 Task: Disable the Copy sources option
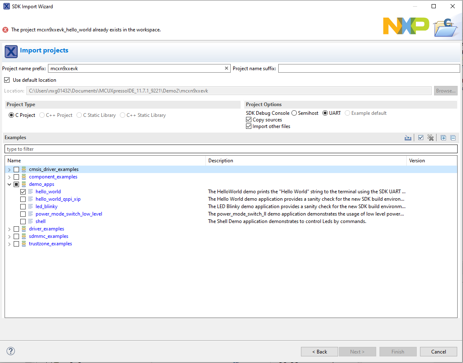click(x=248, y=120)
